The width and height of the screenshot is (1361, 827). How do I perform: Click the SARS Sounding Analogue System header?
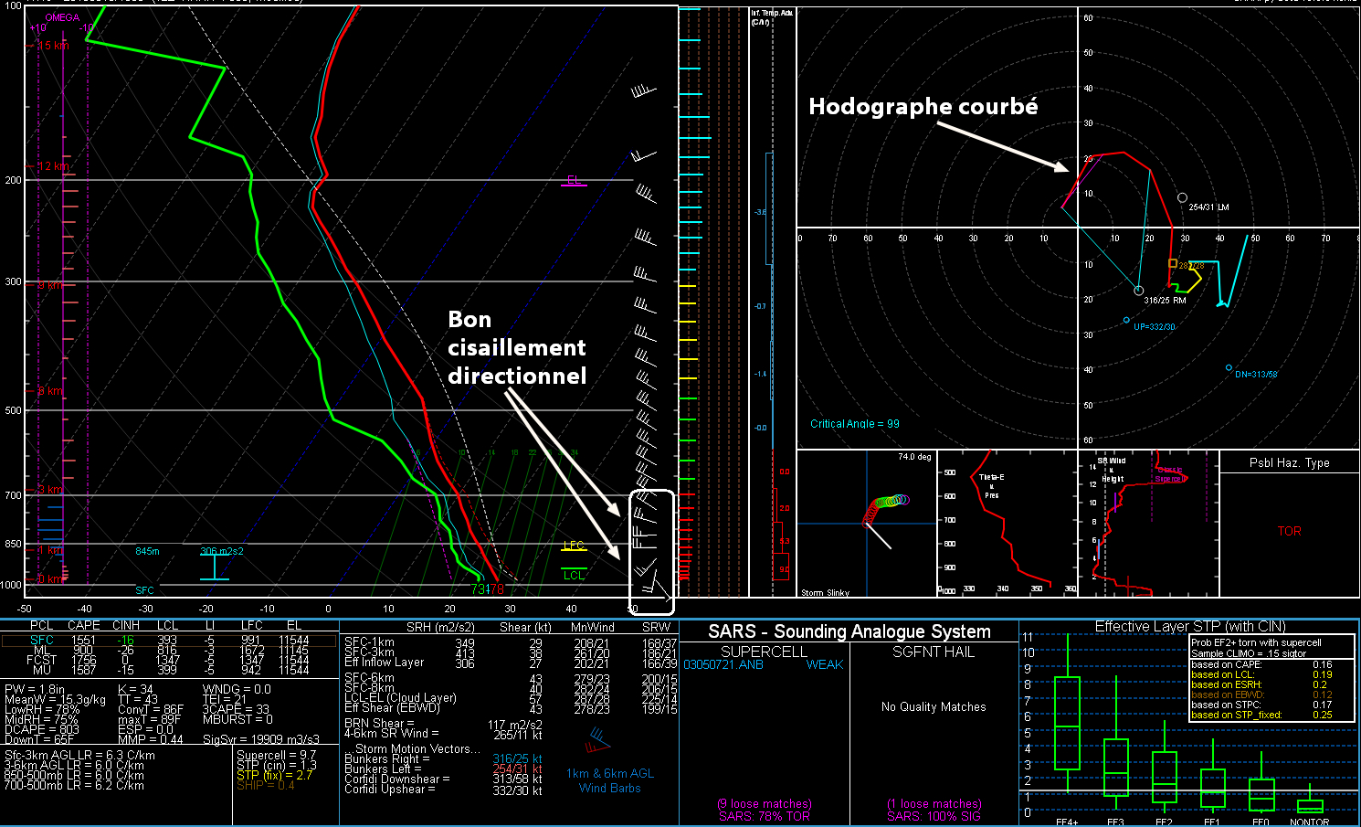[x=849, y=631]
